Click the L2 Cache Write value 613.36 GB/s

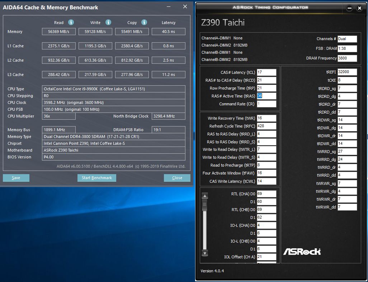pos(95,60)
